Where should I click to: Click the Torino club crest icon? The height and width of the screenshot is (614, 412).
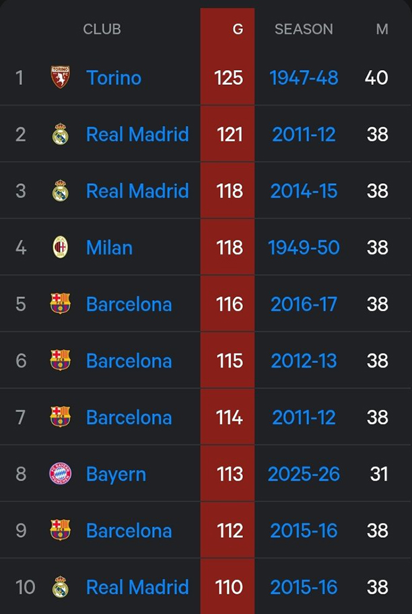pyautogui.click(x=60, y=77)
